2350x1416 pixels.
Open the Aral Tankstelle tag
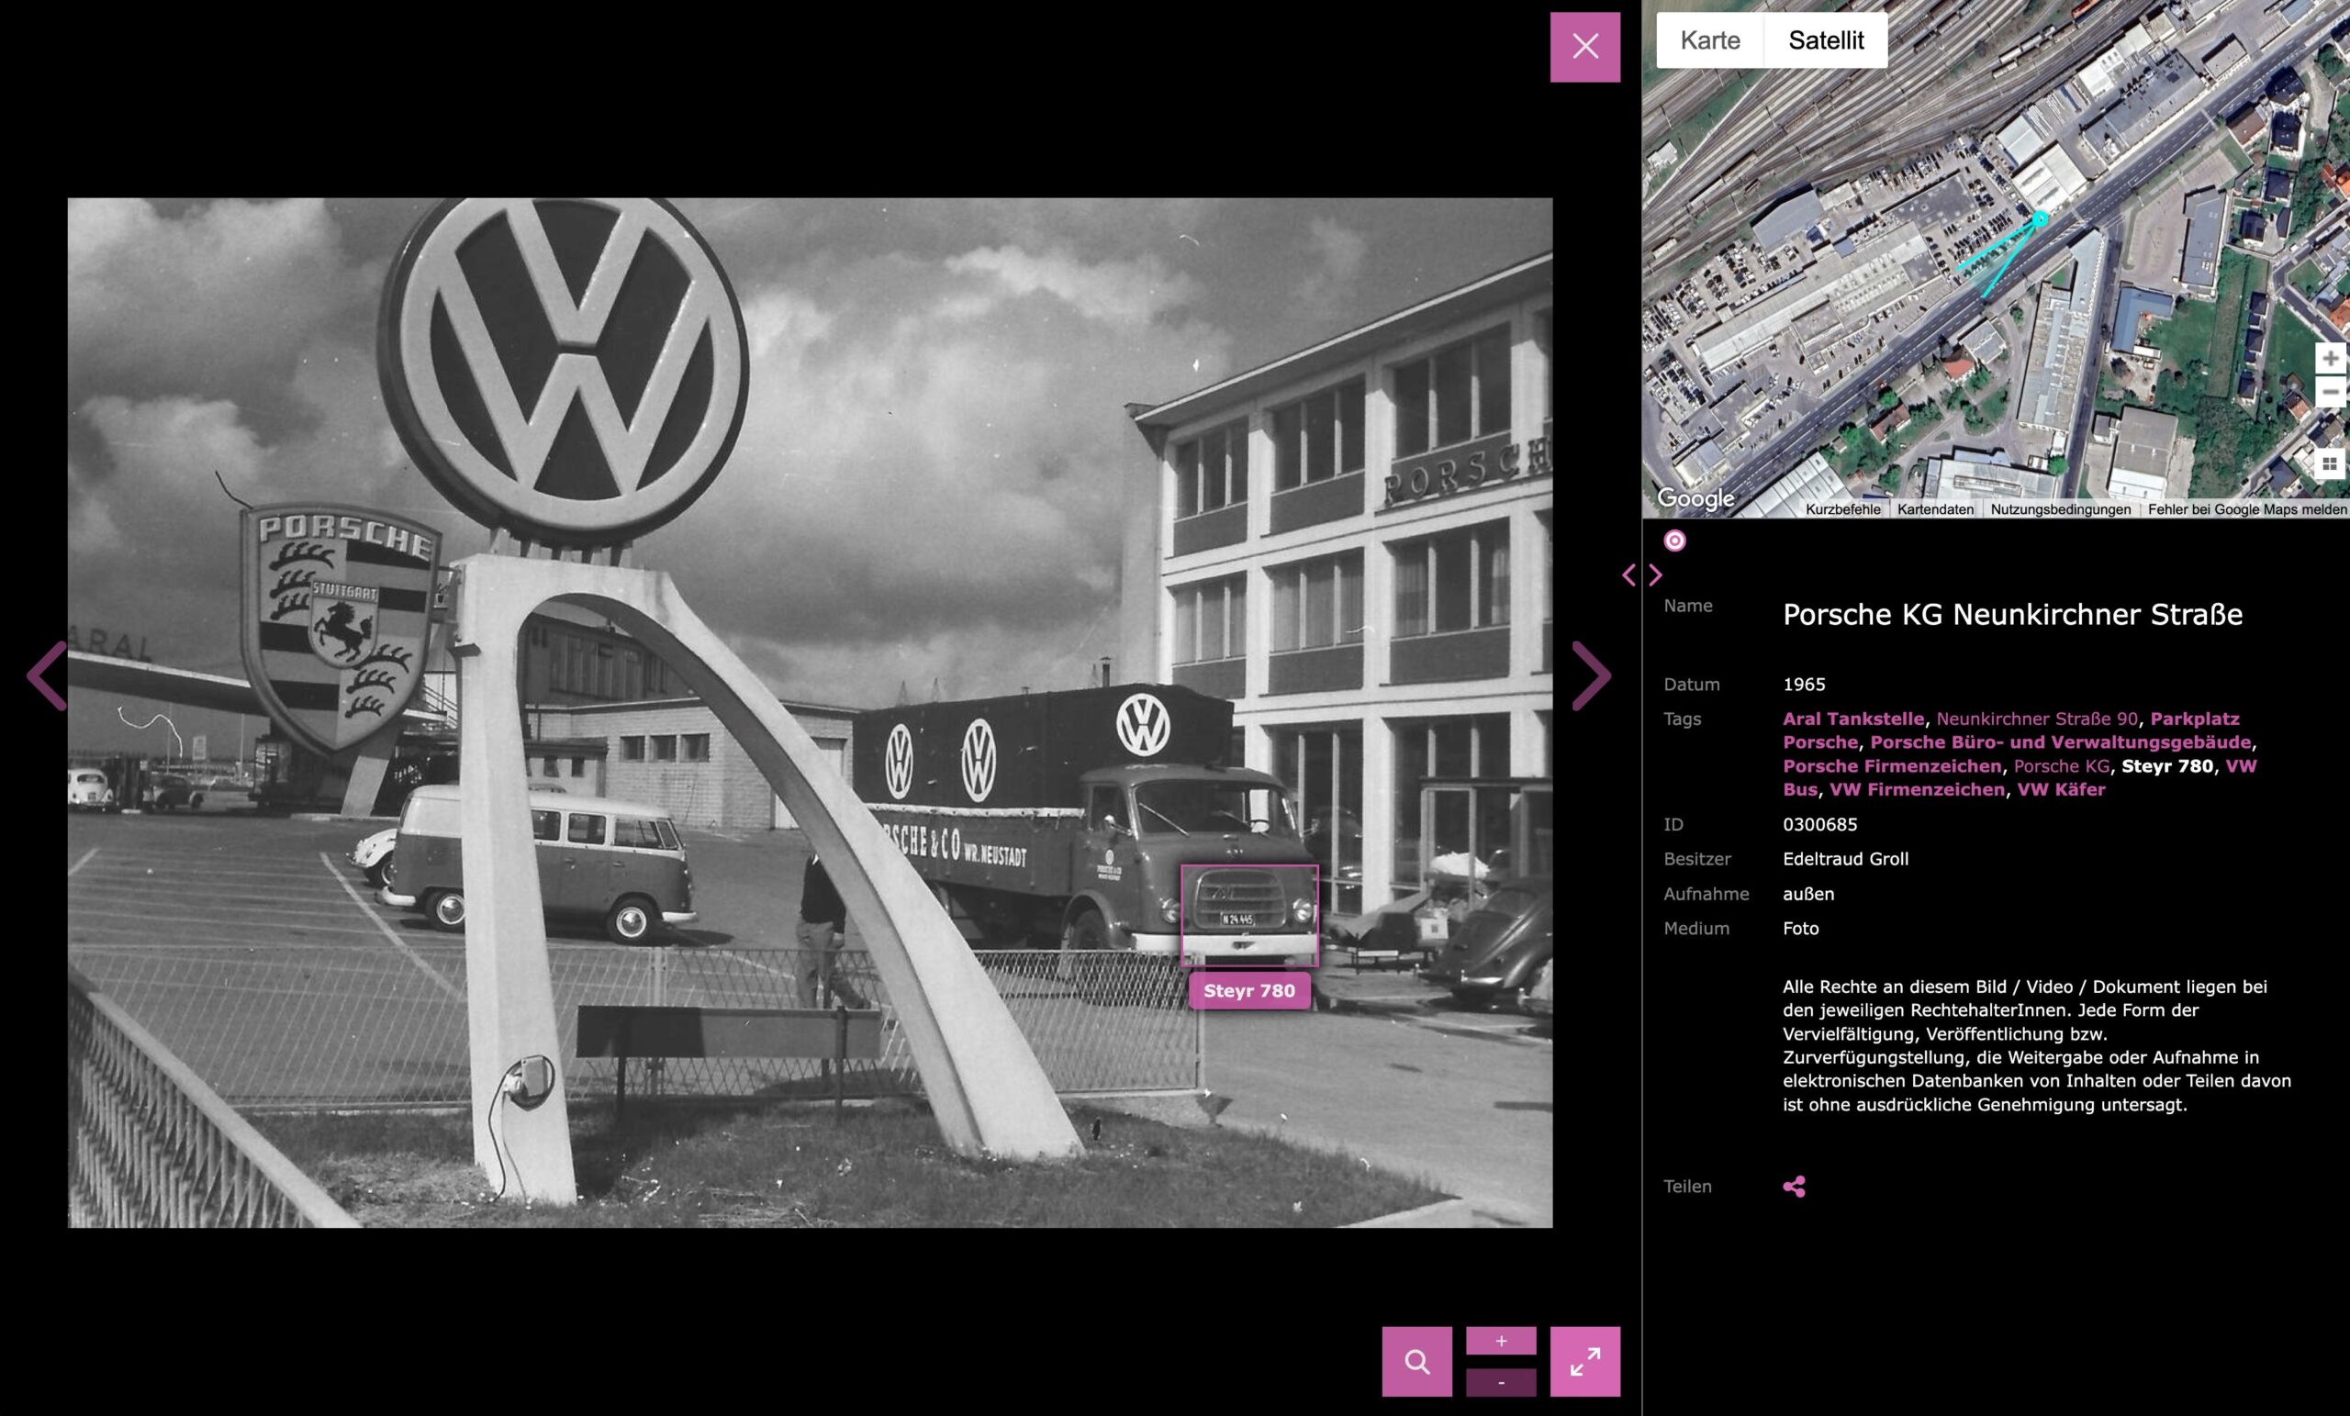coord(1854,719)
